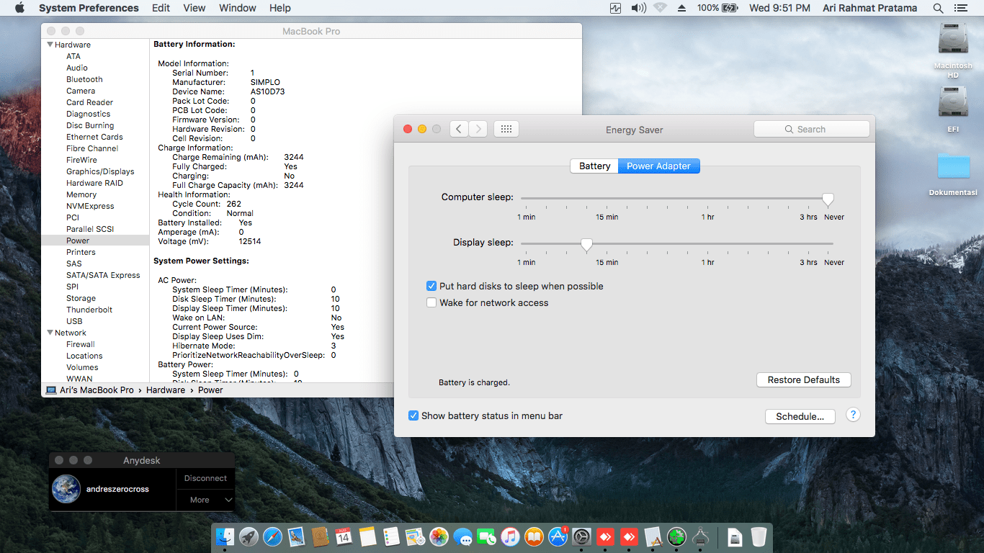Click user name Ari Rahmat Pratama
Image resolution: width=984 pixels, height=553 pixels.
870,8
